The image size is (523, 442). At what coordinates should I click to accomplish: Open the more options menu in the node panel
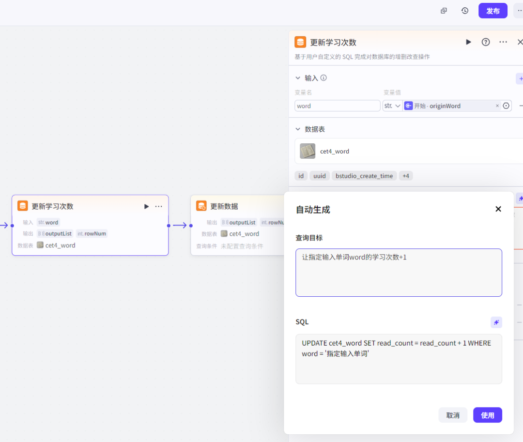[x=503, y=42]
